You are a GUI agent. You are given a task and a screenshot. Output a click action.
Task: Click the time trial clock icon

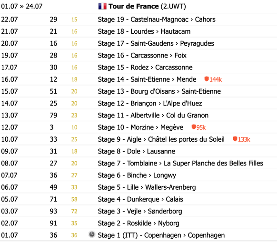(x=92, y=234)
